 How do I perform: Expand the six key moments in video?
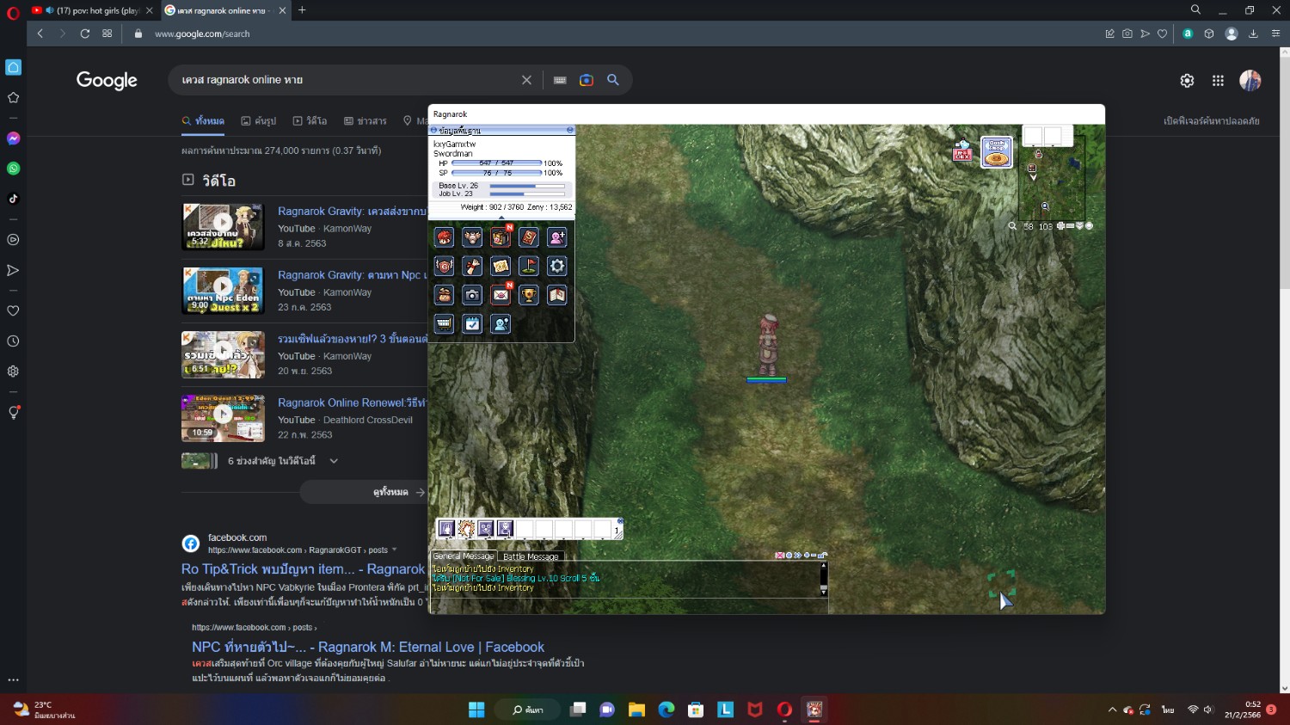pos(334,461)
